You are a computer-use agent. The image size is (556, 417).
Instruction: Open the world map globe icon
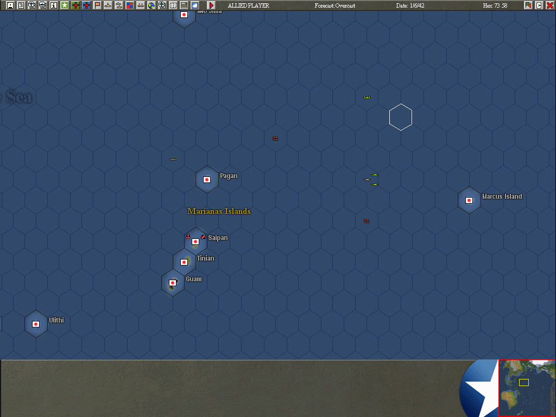point(151,5)
